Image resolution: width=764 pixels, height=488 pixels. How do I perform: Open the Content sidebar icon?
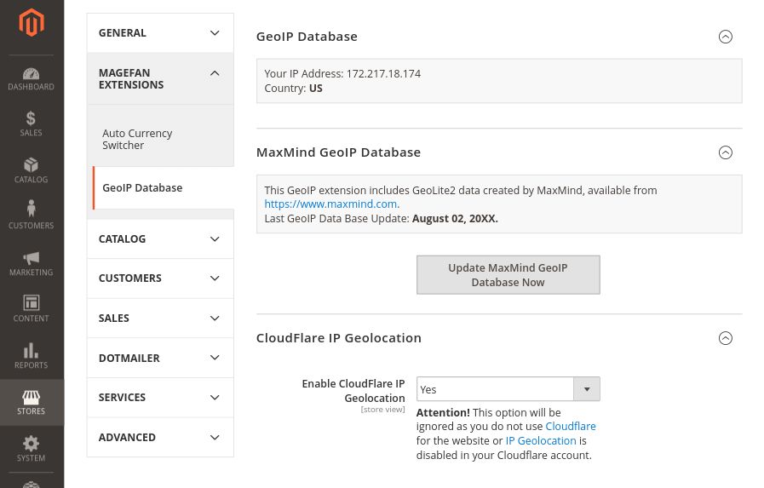tap(32, 309)
